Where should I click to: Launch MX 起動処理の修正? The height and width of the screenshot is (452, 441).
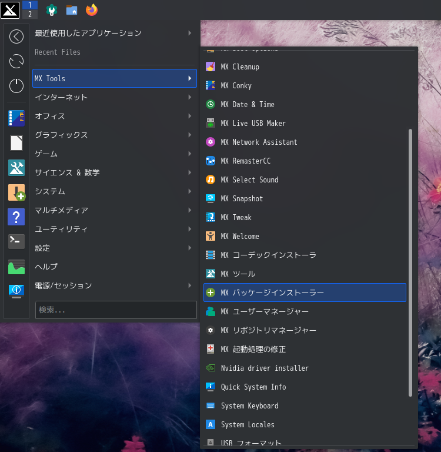point(305,349)
